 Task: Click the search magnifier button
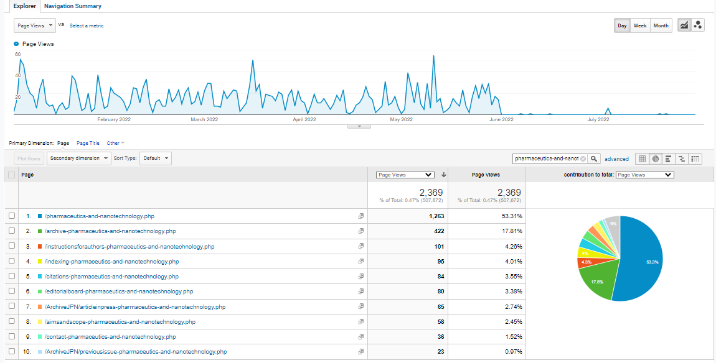tap(594, 159)
